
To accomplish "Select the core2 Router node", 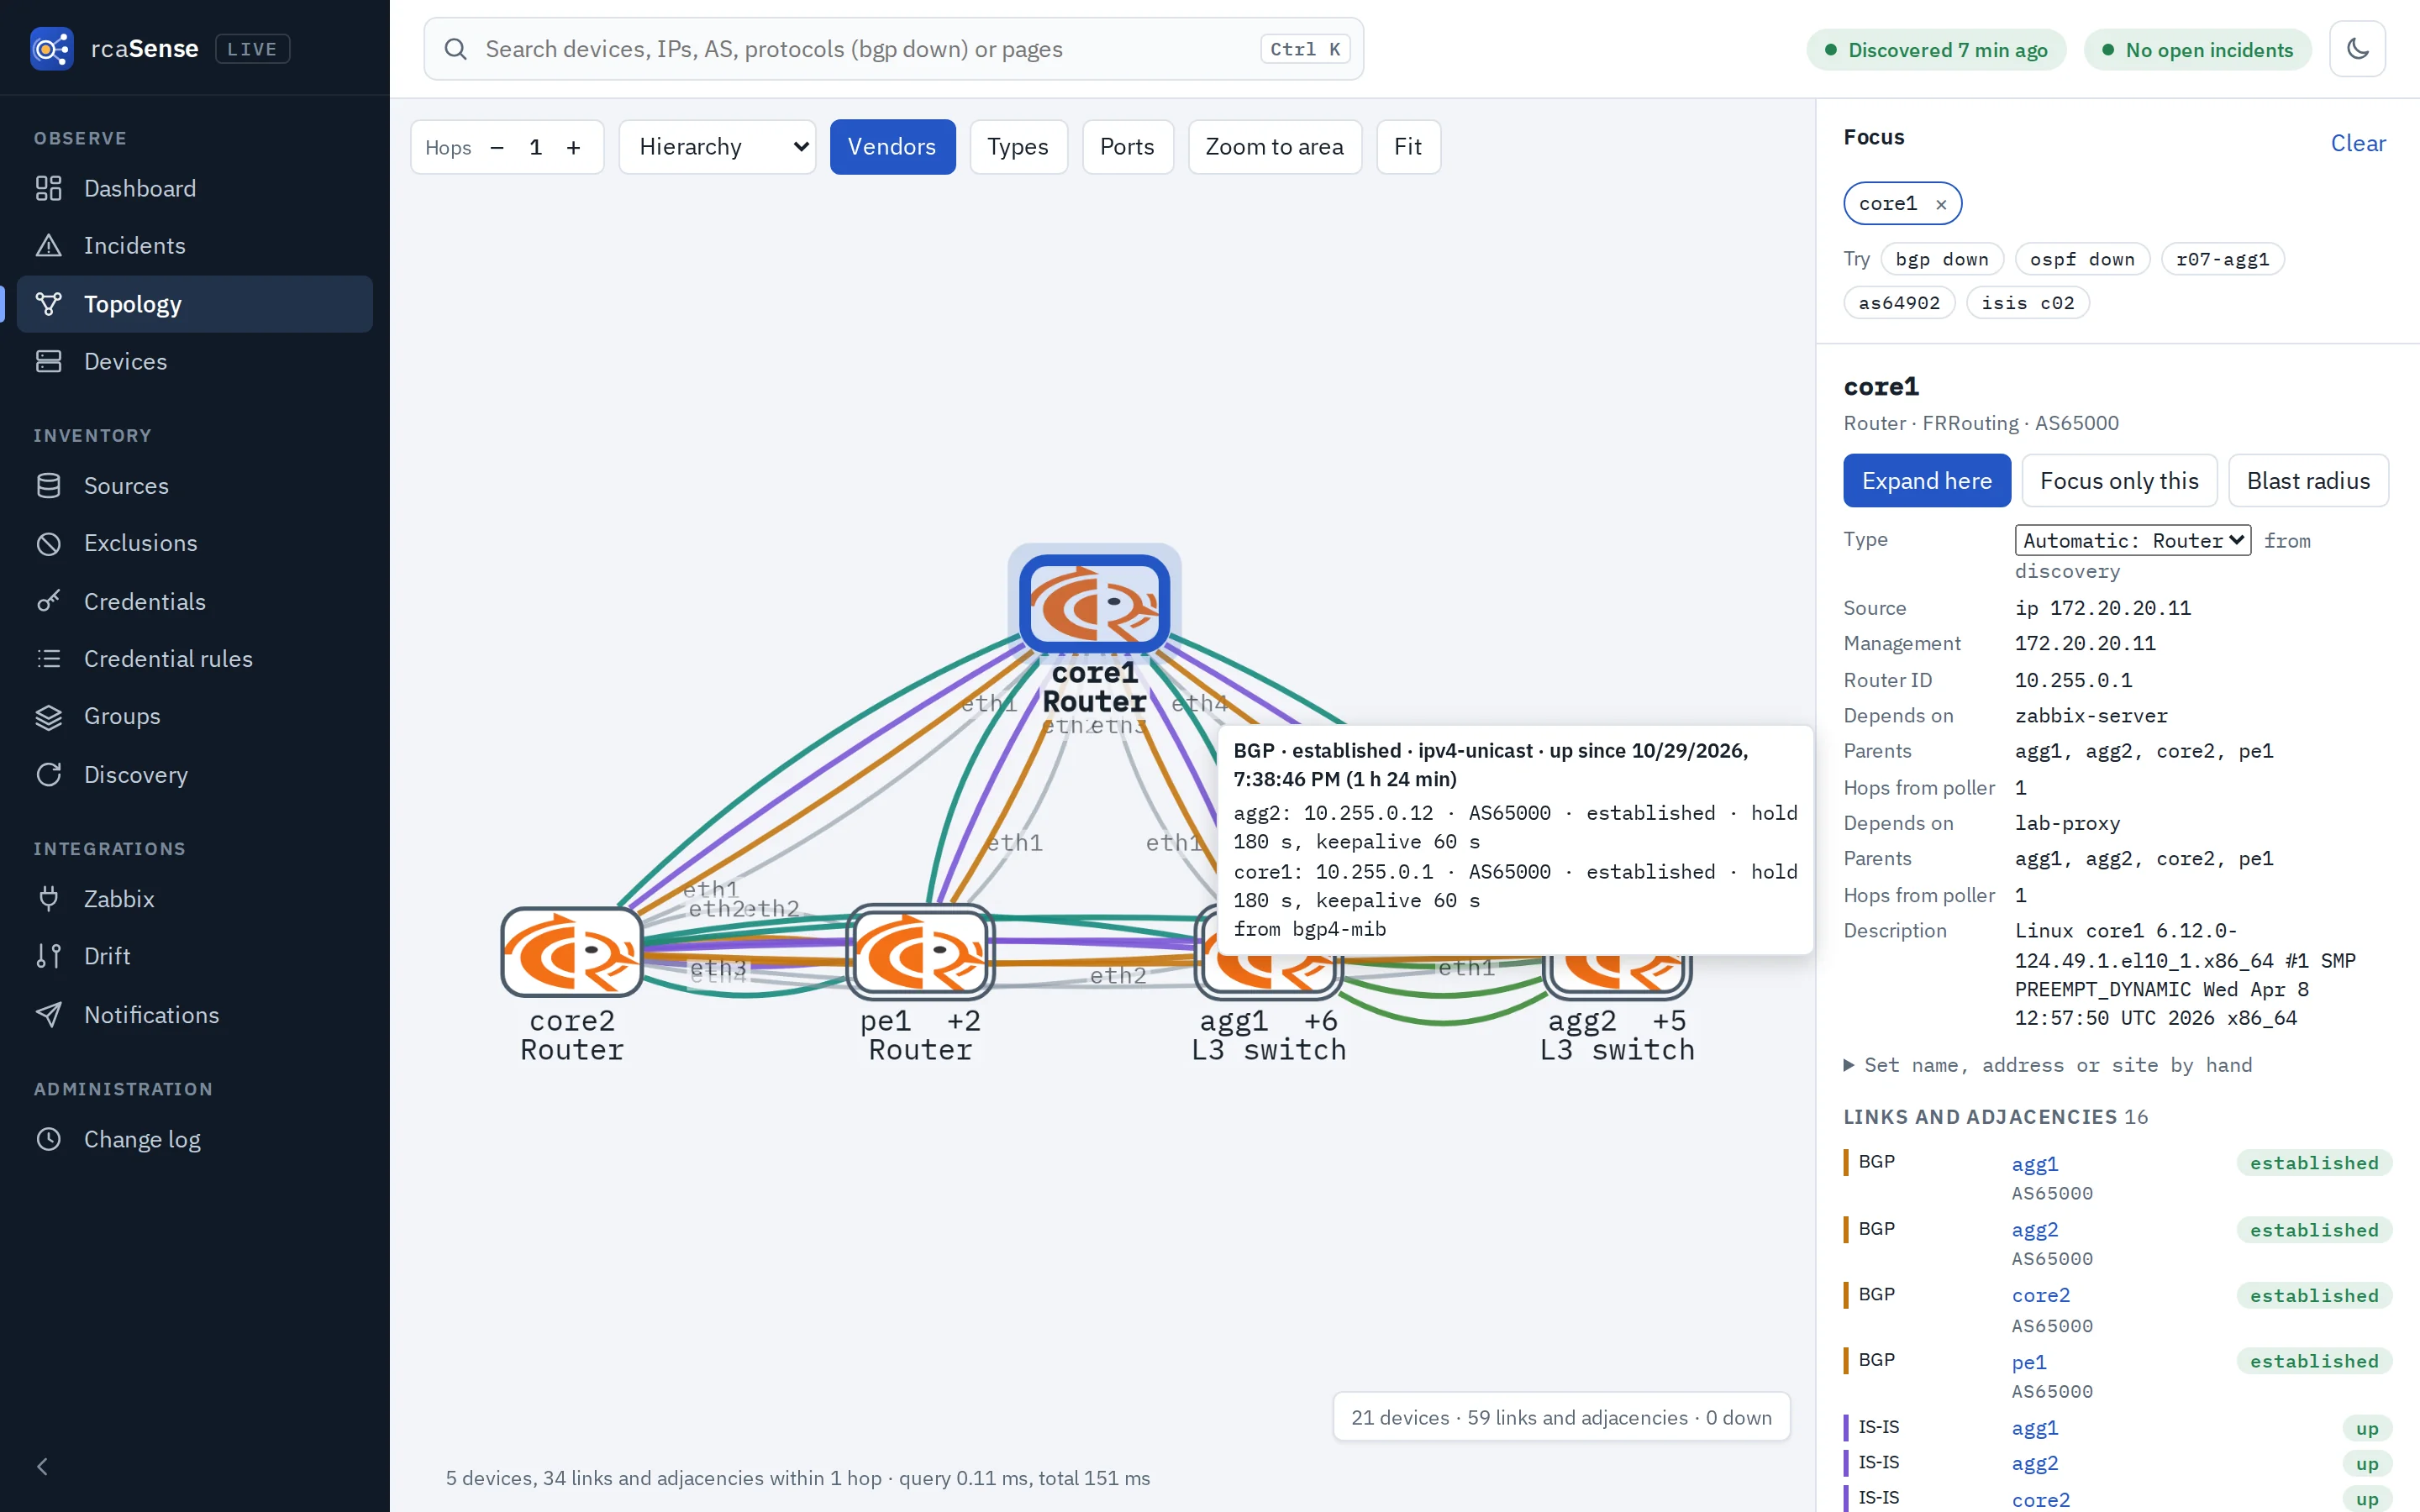I will 572,952.
